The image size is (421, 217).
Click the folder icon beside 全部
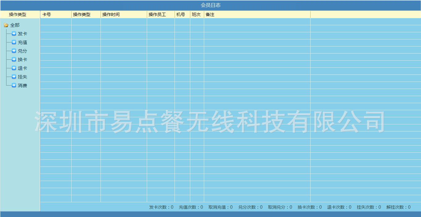pyautogui.click(x=6, y=25)
